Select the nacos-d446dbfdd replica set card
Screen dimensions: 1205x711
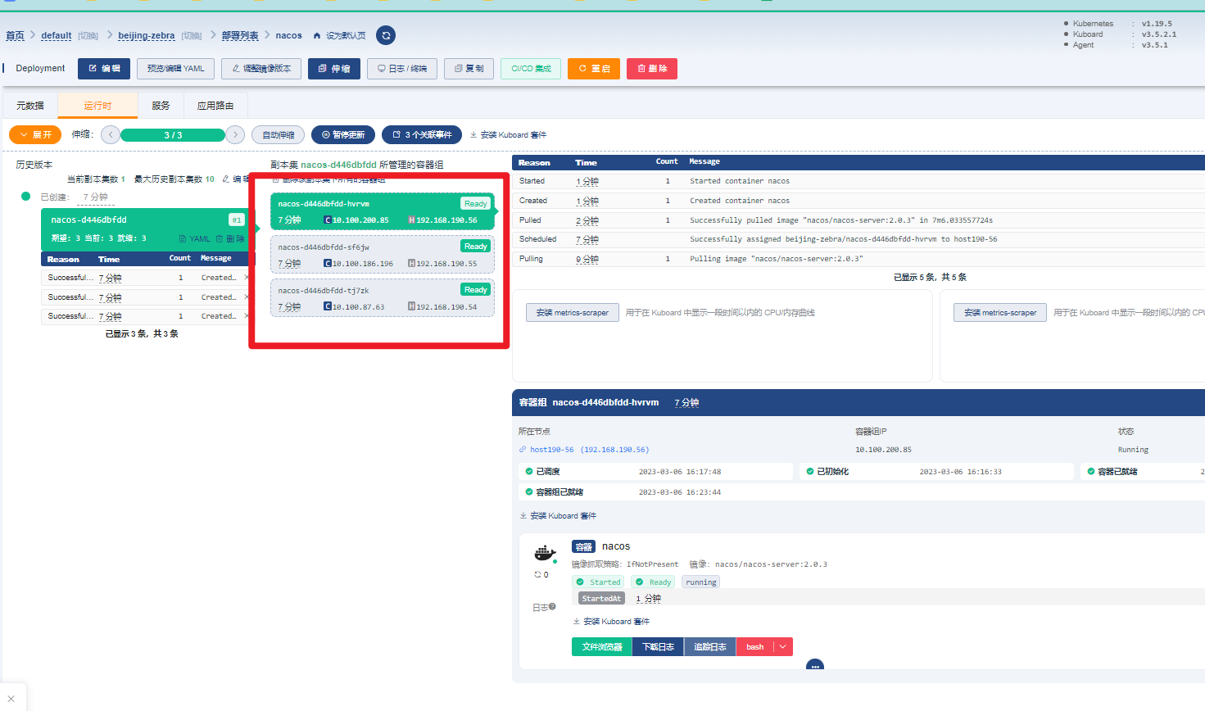144,229
